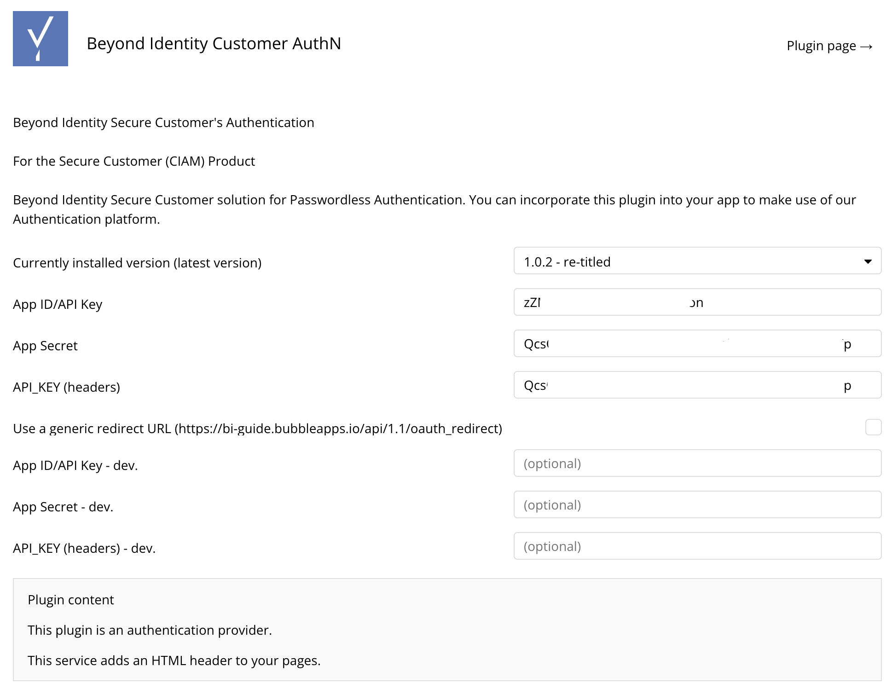Click the App ID/API Key - dev. field
The image size is (892, 695).
[697, 463]
